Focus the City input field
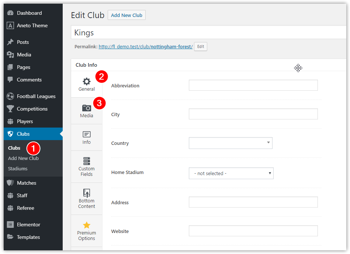350x254 pixels. 253,114
